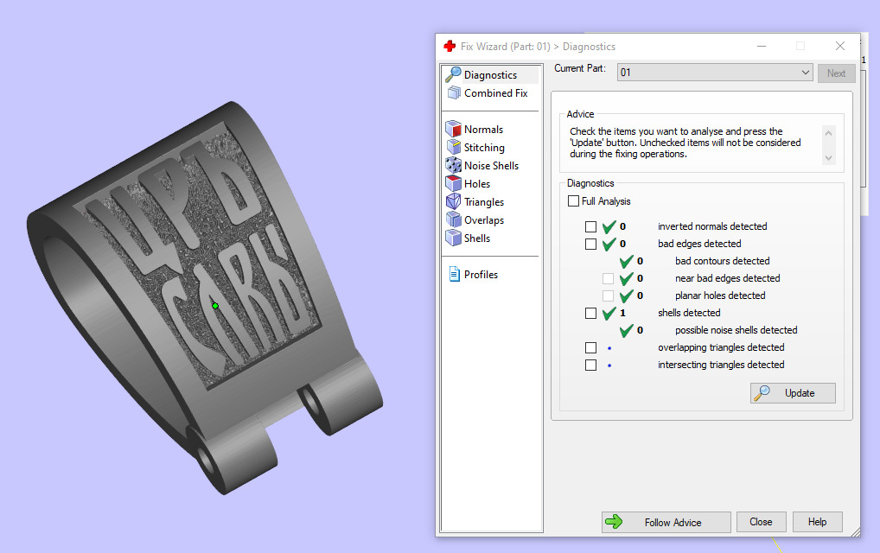Click 'Overlaps' label in wizard list
Image resolution: width=880 pixels, height=553 pixels.
point(484,220)
